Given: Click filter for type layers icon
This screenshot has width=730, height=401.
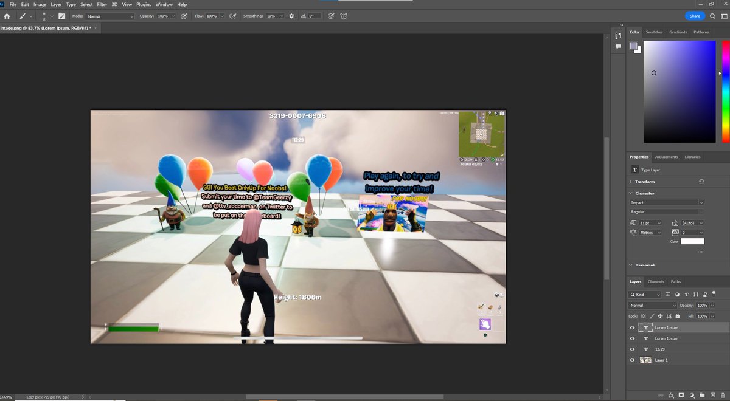Looking at the screenshot, I should 687,294.
